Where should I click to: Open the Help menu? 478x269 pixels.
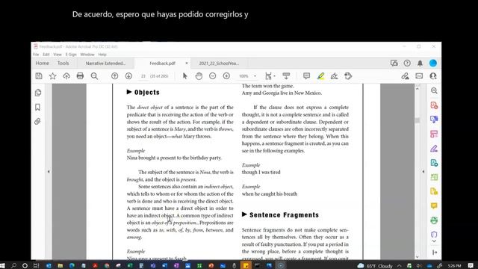[102, 55]
